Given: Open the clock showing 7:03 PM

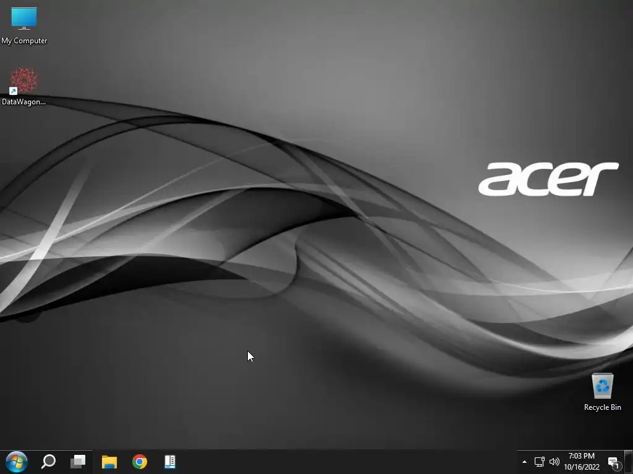Looking at the screenshot, I should point(581,462).
